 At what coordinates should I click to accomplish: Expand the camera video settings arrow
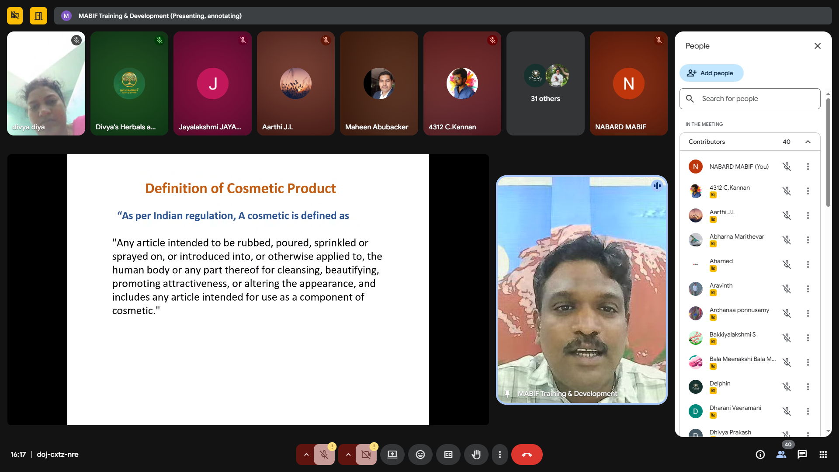click(x=348, y=455)
